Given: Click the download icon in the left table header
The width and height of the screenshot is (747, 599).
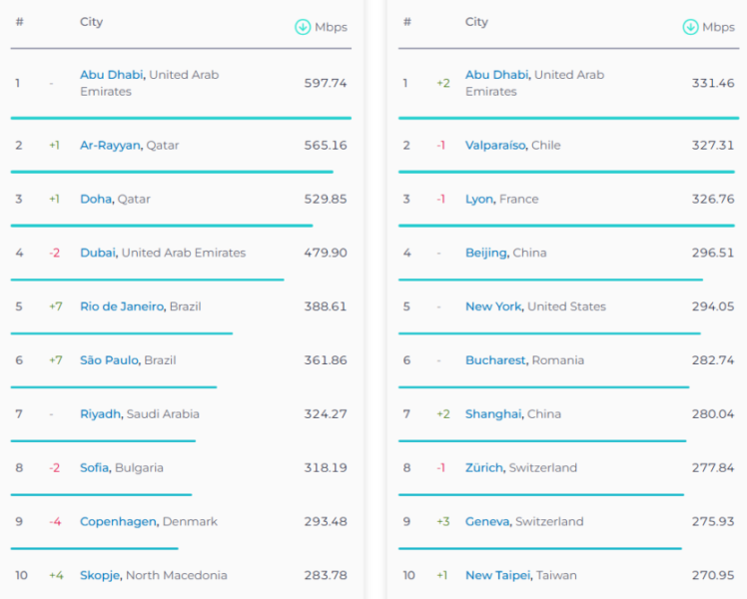Looking at the screenshot, I should pos(303,27).
